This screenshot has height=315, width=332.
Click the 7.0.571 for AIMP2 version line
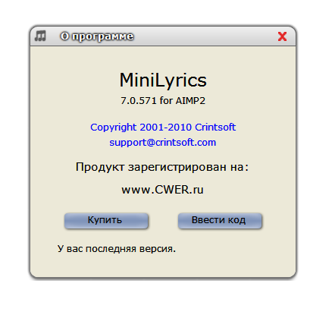[x=163, y=101]
